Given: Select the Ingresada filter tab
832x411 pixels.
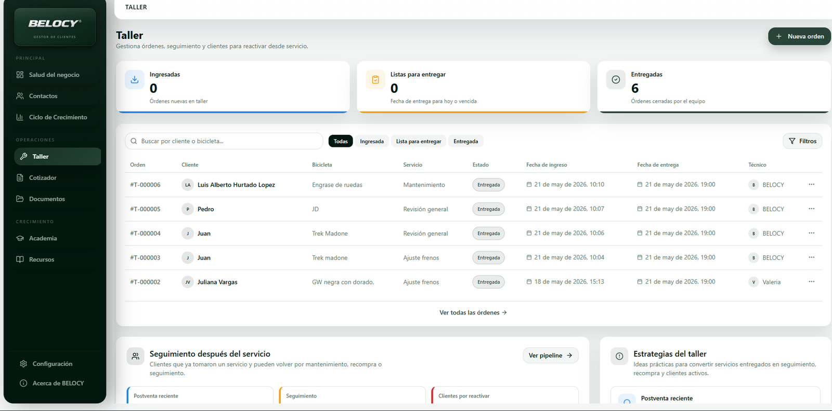Looking at the screenshot, I should click(372, 141).
